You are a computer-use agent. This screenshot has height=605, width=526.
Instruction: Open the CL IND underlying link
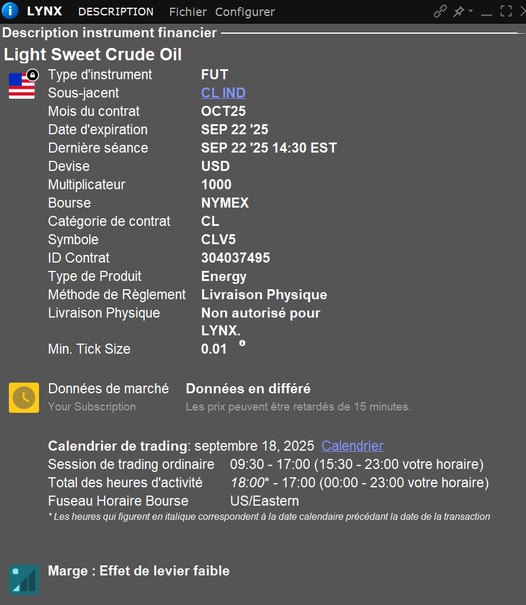[223, 93]
